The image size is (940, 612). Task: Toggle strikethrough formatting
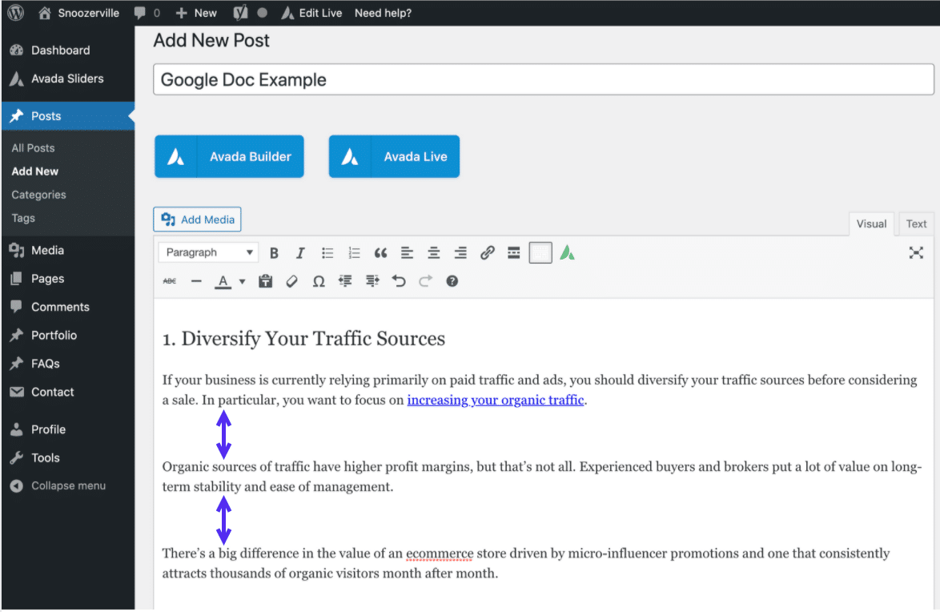pyautogui.click(x=169, y=281)
